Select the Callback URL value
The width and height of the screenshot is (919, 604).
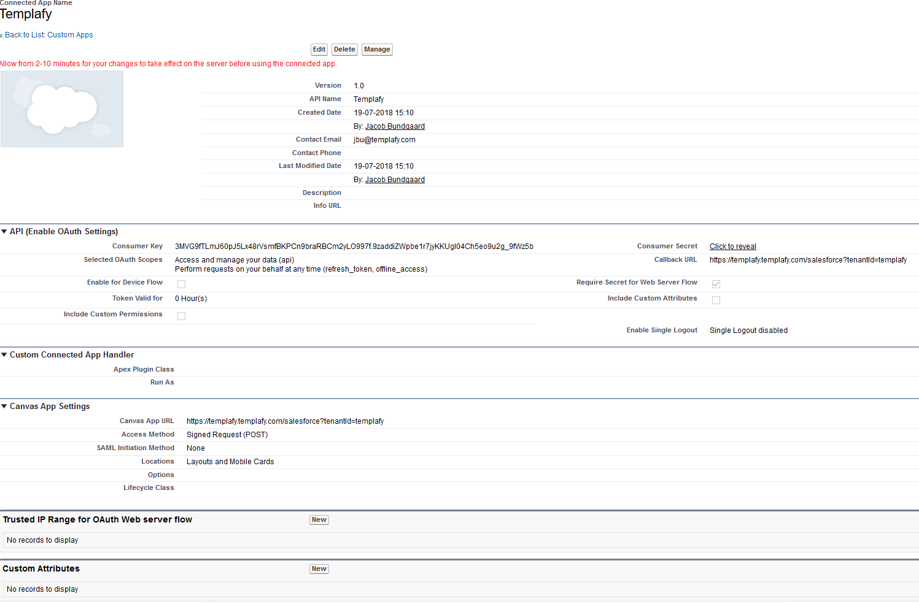(x=808, y=260)
